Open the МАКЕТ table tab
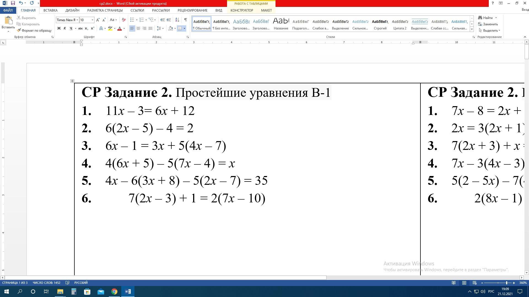Viewport: 529px width, 297px height. (266, 10)
